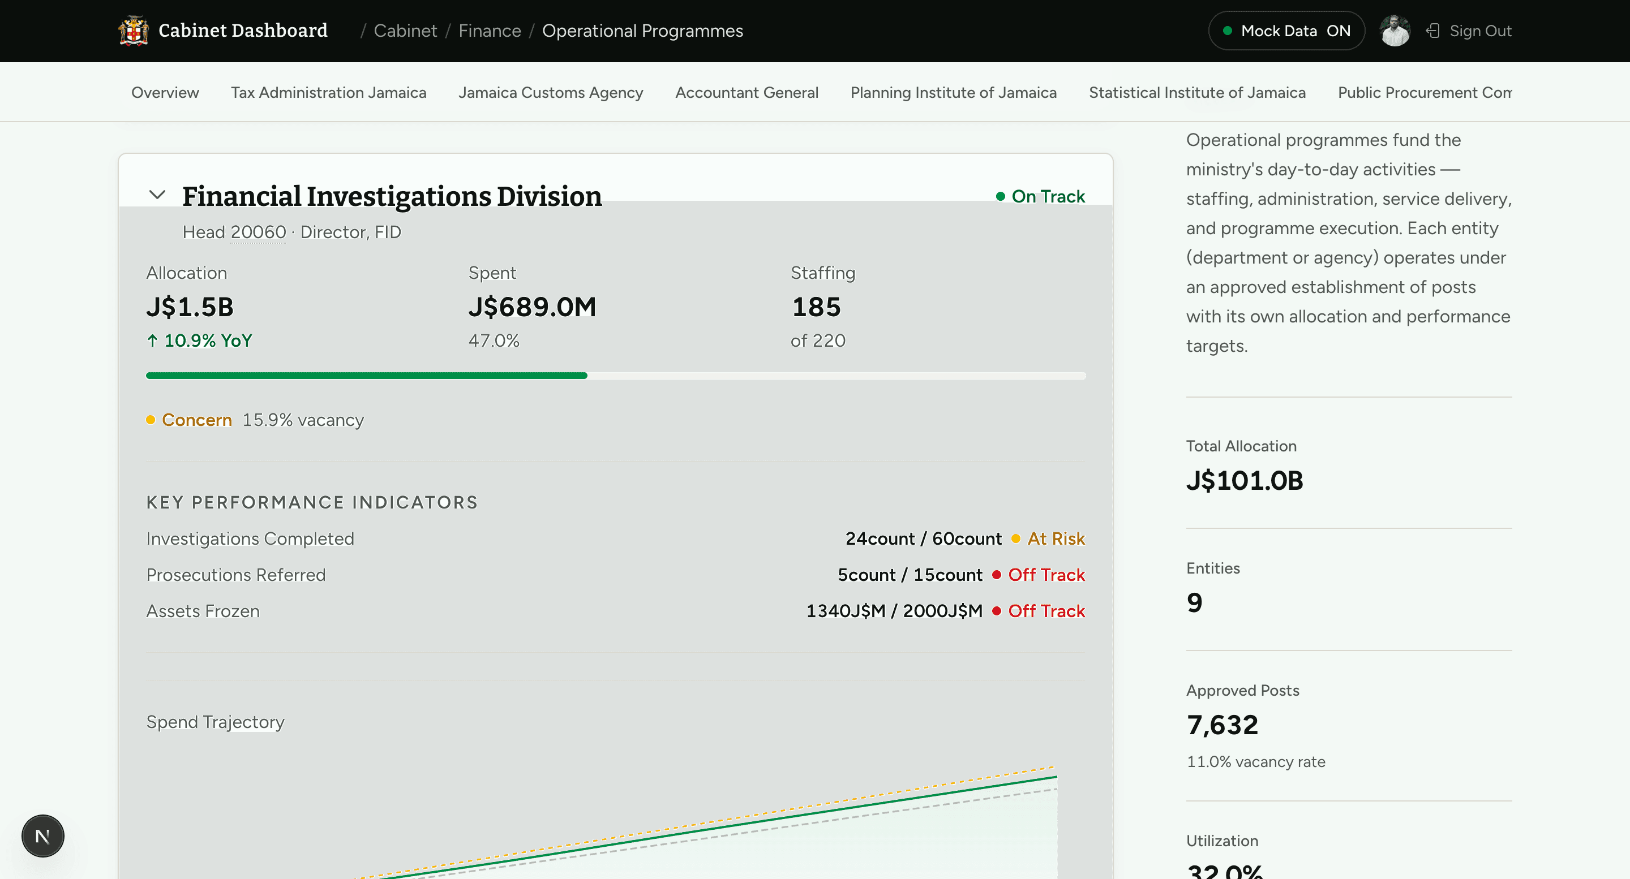This screenshot has width=1630, height=879.
Task: Click the J$101.0B total allocation value
Action: tap(1244, 481)
